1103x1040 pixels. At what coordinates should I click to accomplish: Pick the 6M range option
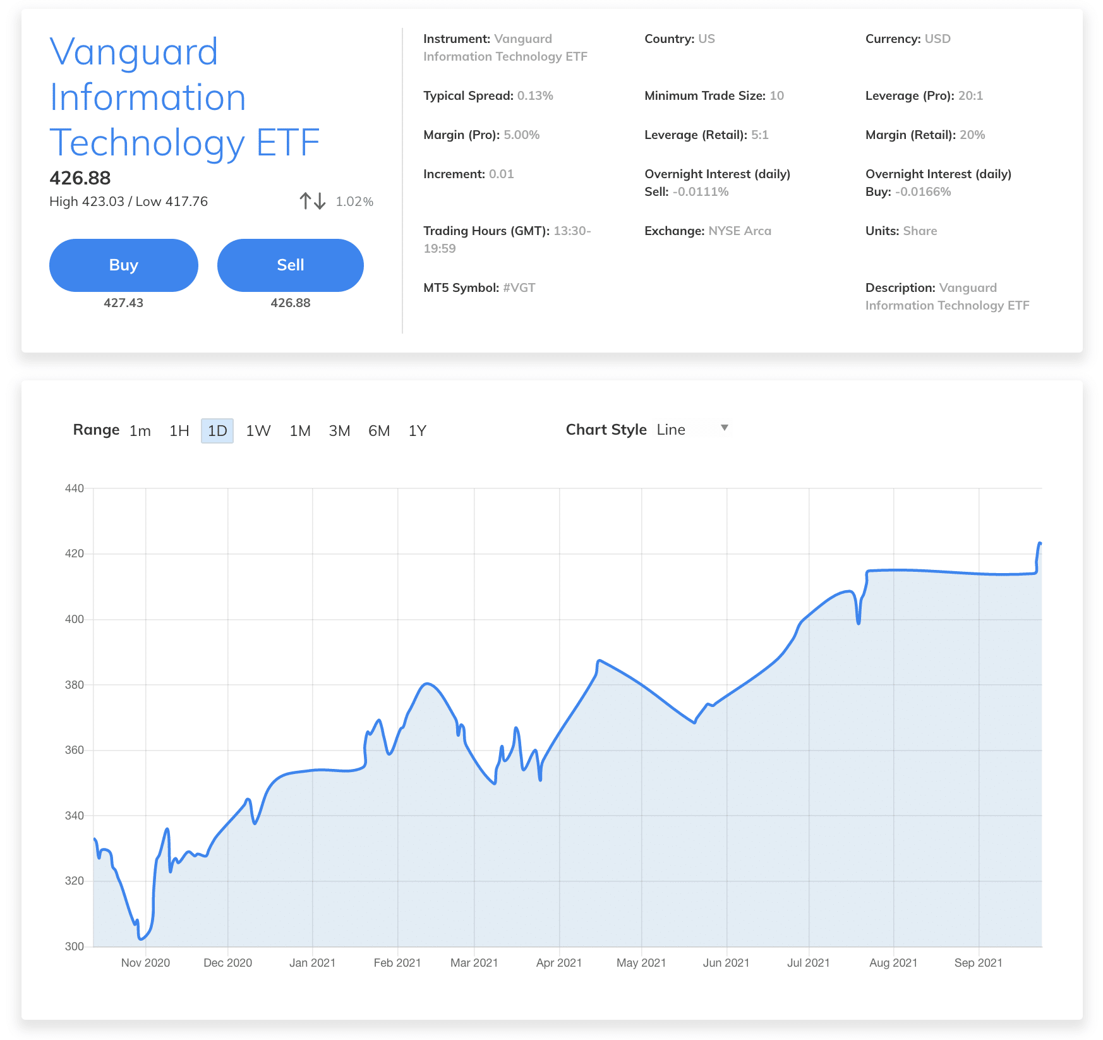pyautogui.click(x=379, y=431)
